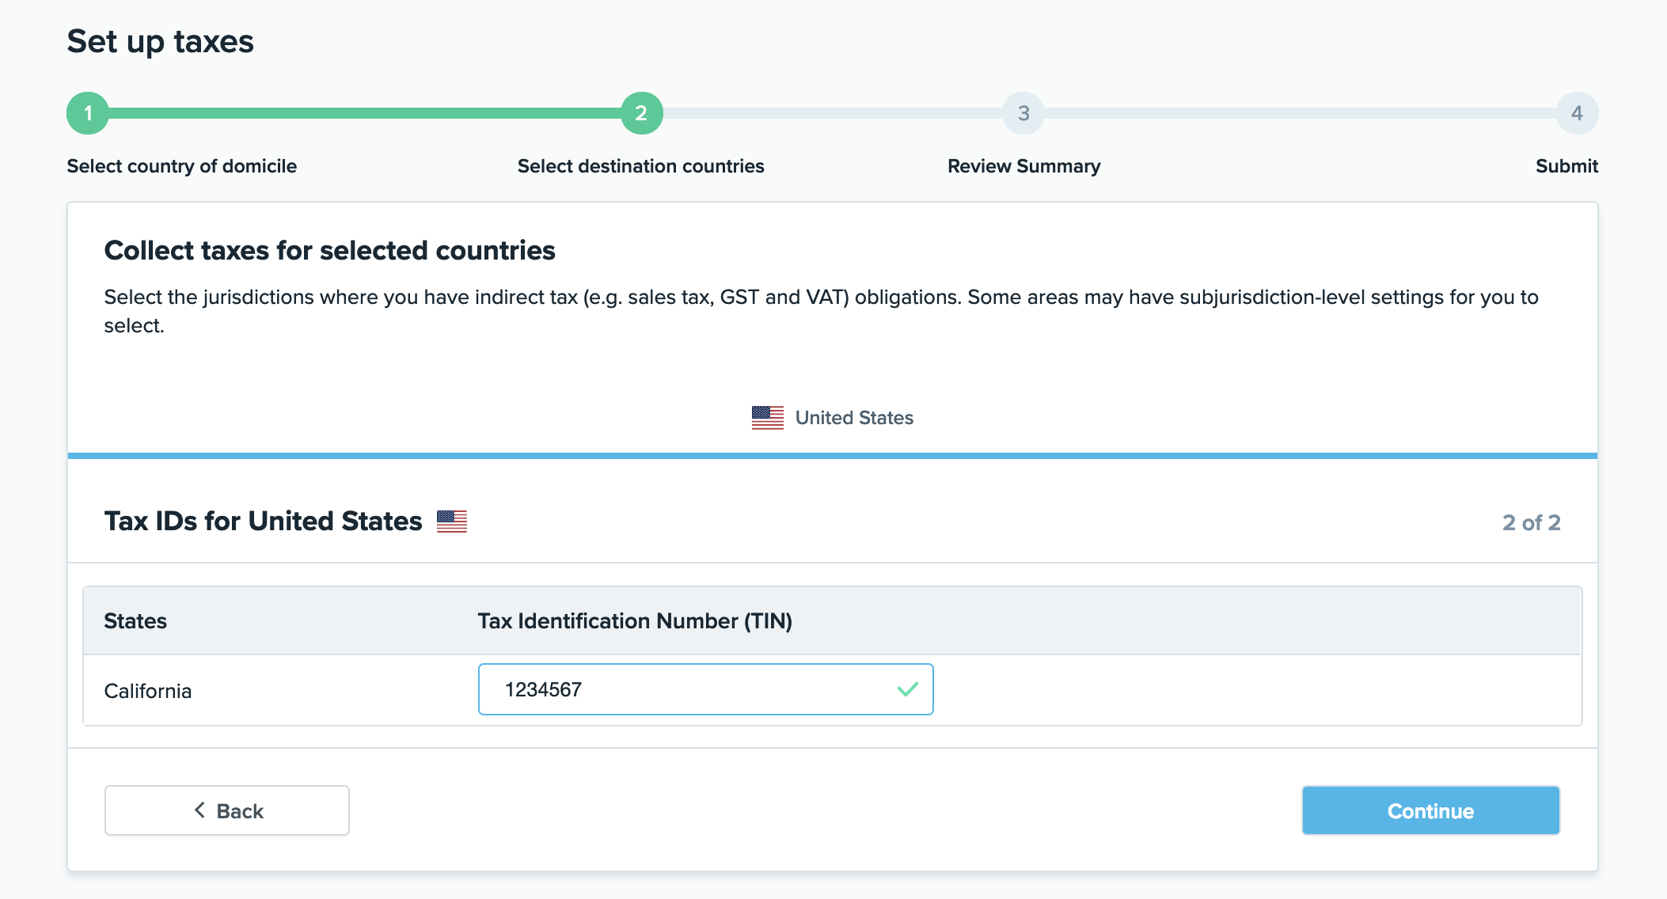Click 'Select destination countries' step label
This screenshot has height=899, width=1667.
click(x=640, y=166)
